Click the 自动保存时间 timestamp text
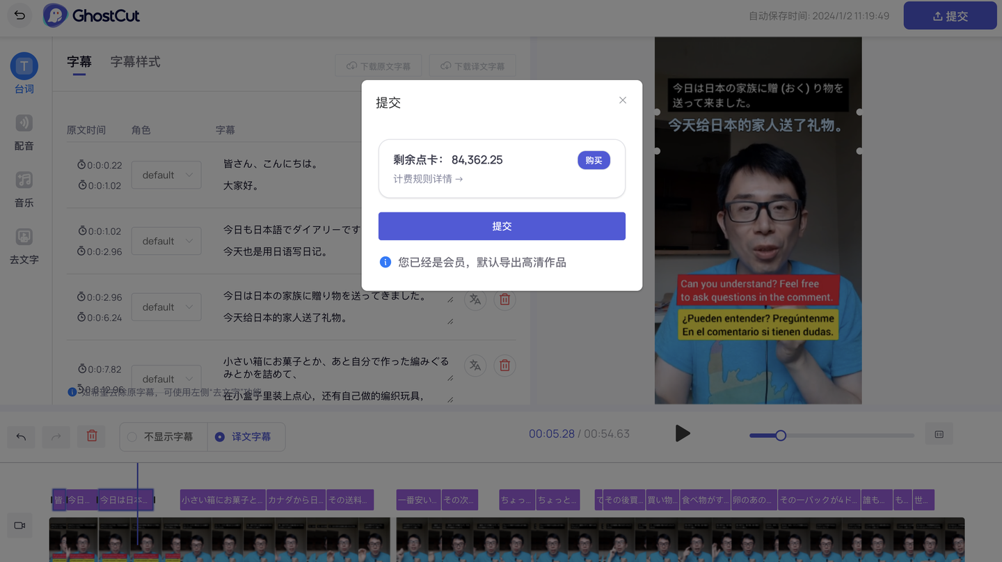Screen dimensions: 1002x562 point(819,16)
